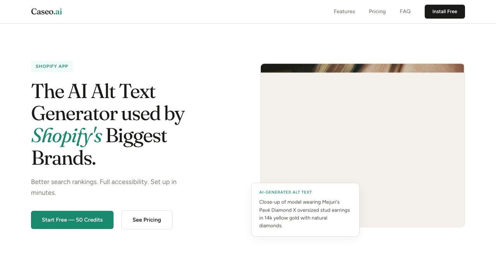The width and height of the screenshot is (496, 279).
Task: Open the Pricing navigation link
Action: click(377, 12)
